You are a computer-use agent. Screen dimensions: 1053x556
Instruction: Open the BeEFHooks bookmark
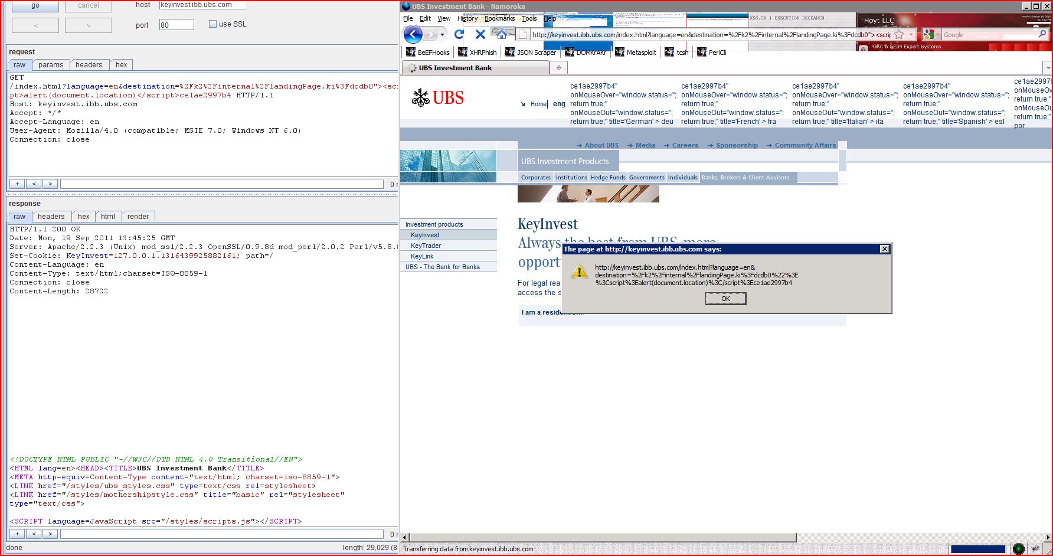(428, 53)
